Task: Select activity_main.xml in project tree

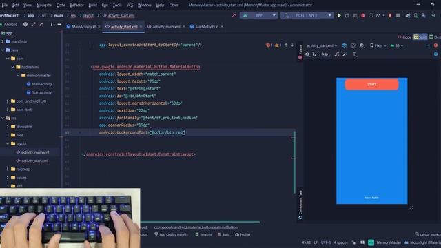Action: pyautogui.click(x=32, y=152)
